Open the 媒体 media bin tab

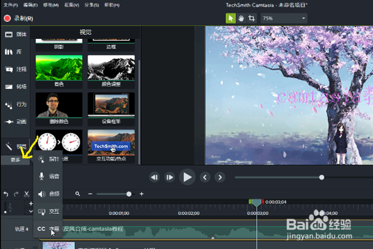[16, 34]
